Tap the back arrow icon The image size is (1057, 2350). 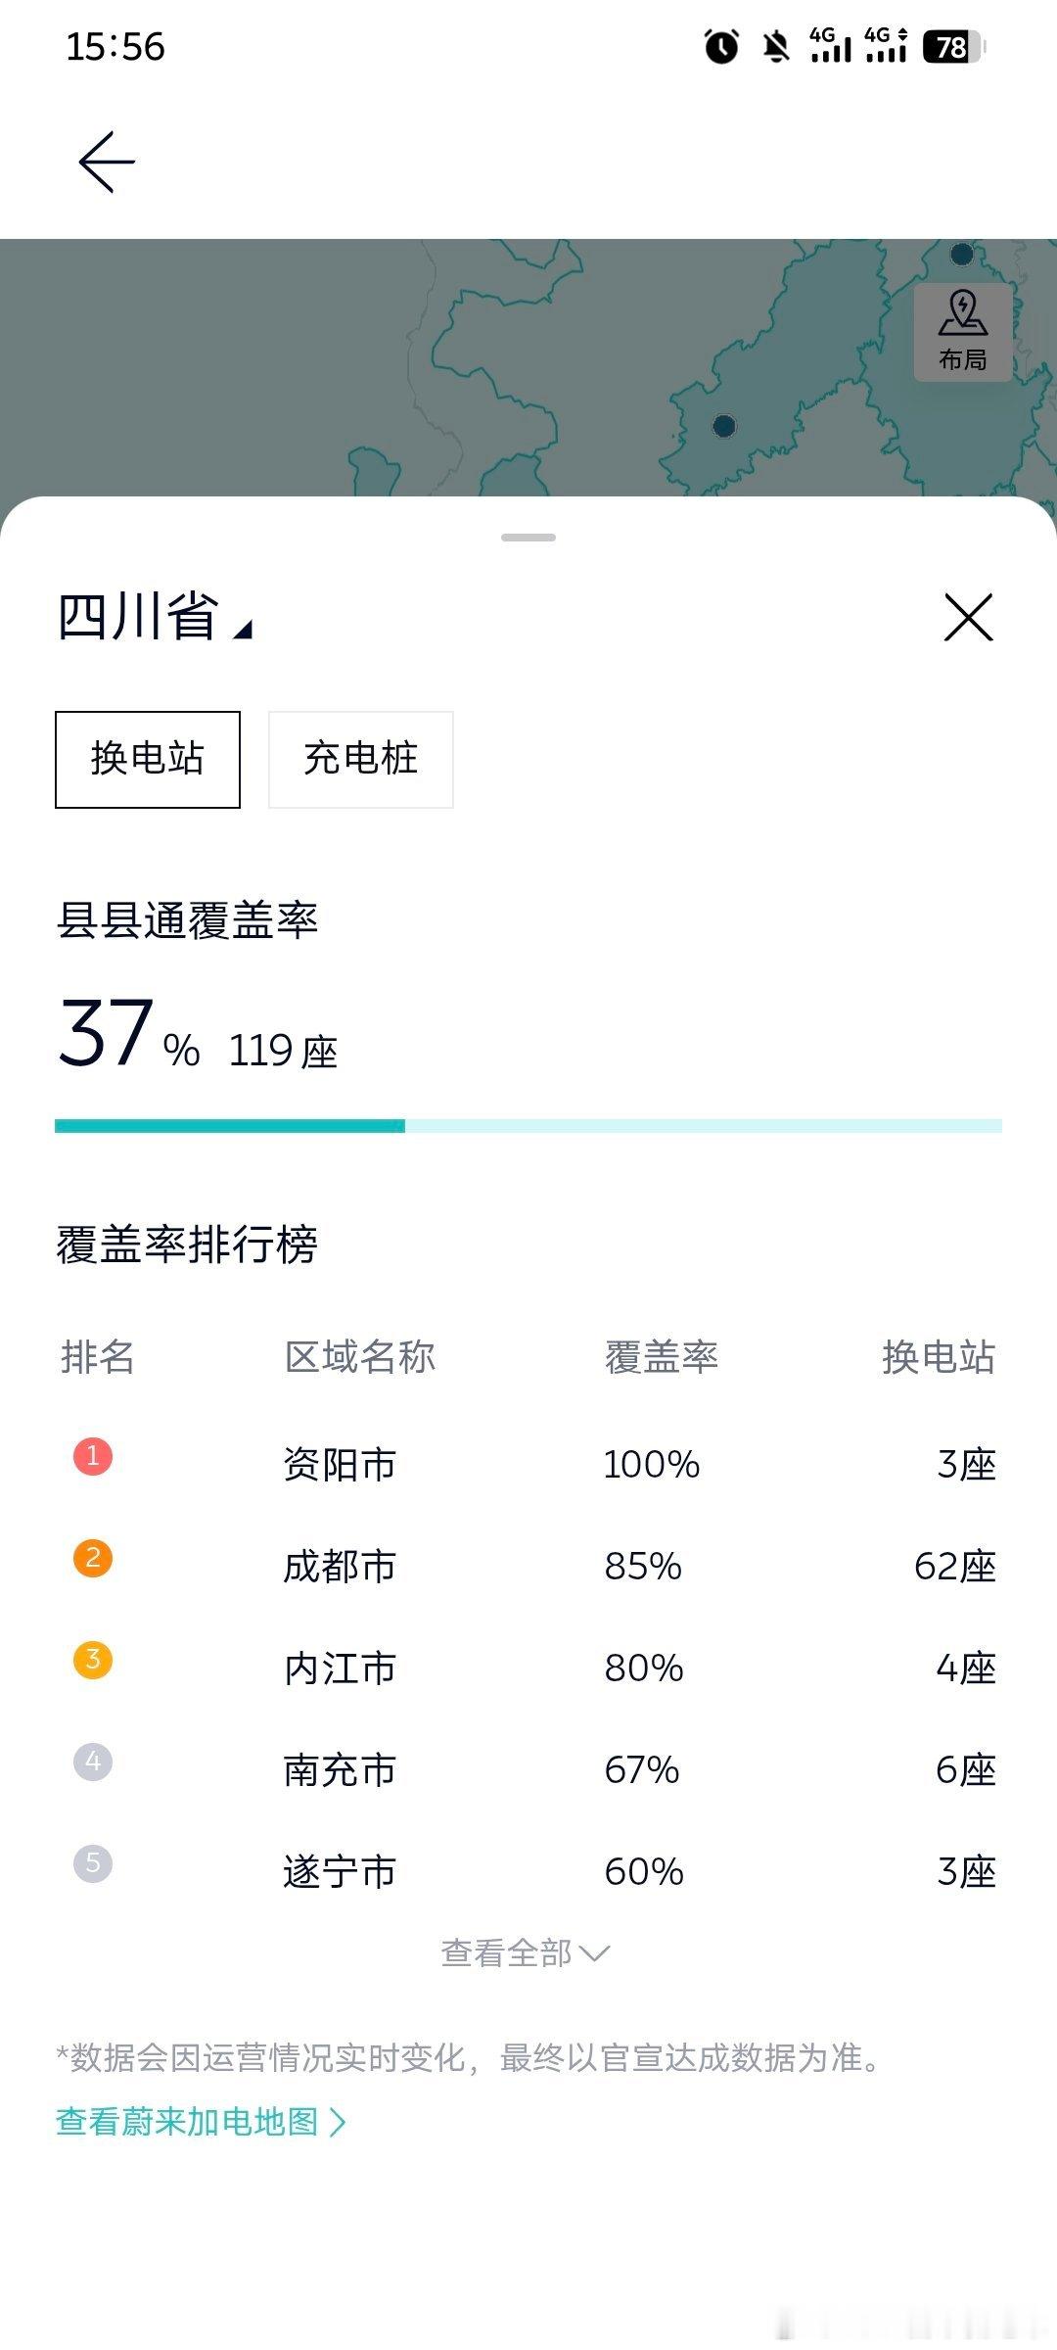[x=107, y=162]
